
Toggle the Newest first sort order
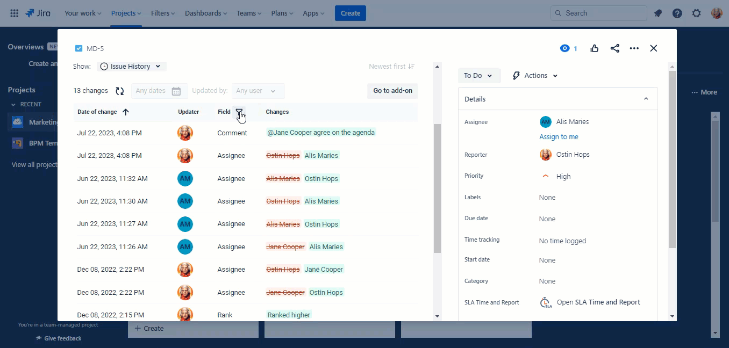click(392, 67)
